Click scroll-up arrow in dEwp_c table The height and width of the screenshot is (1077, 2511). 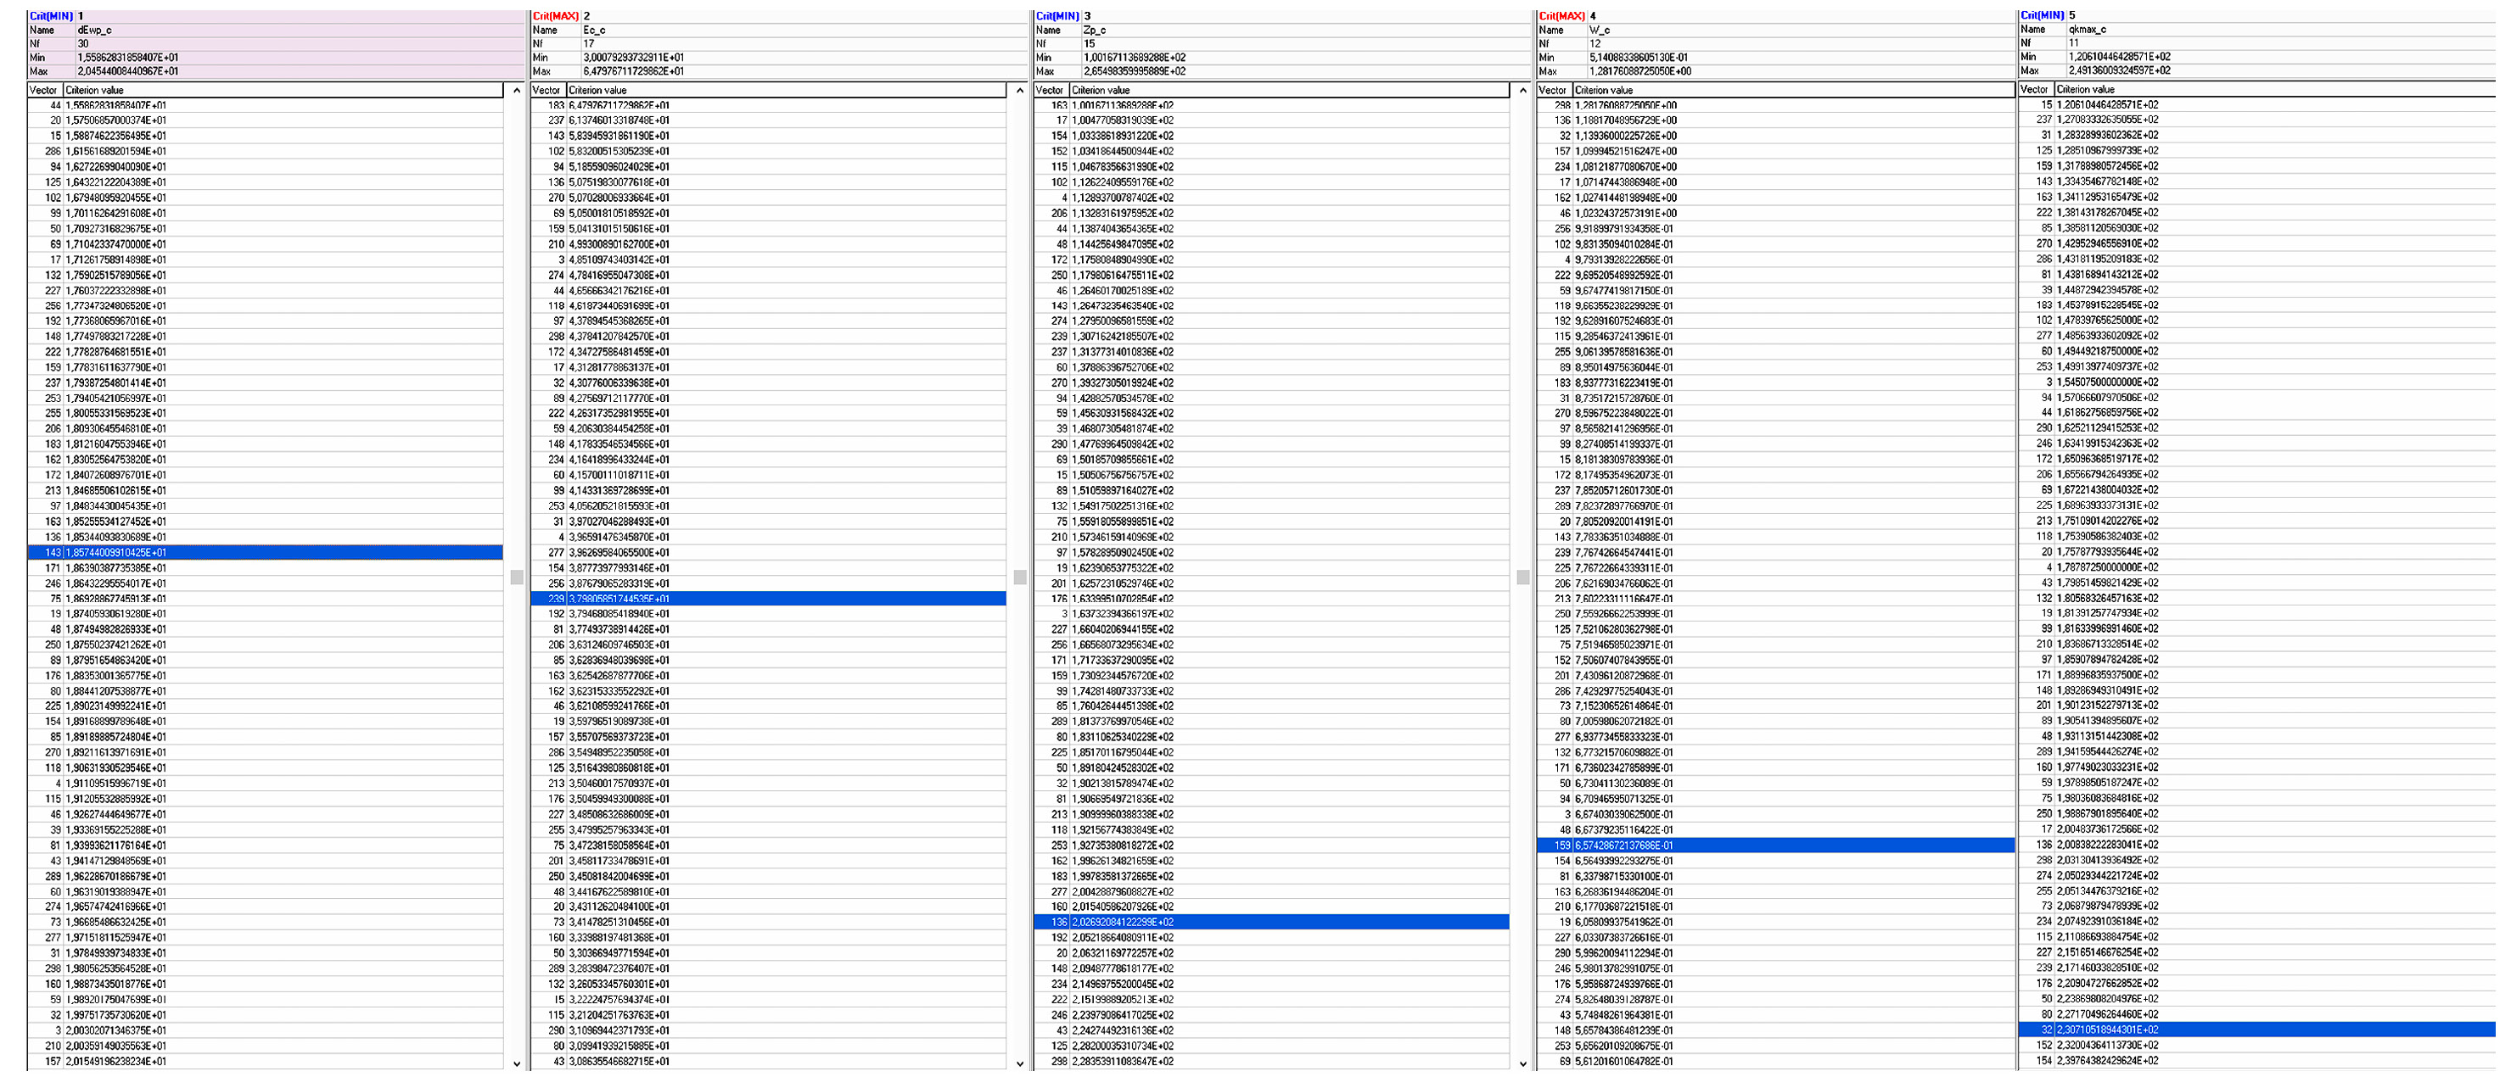pyautogui.click(x=517, y=91)
